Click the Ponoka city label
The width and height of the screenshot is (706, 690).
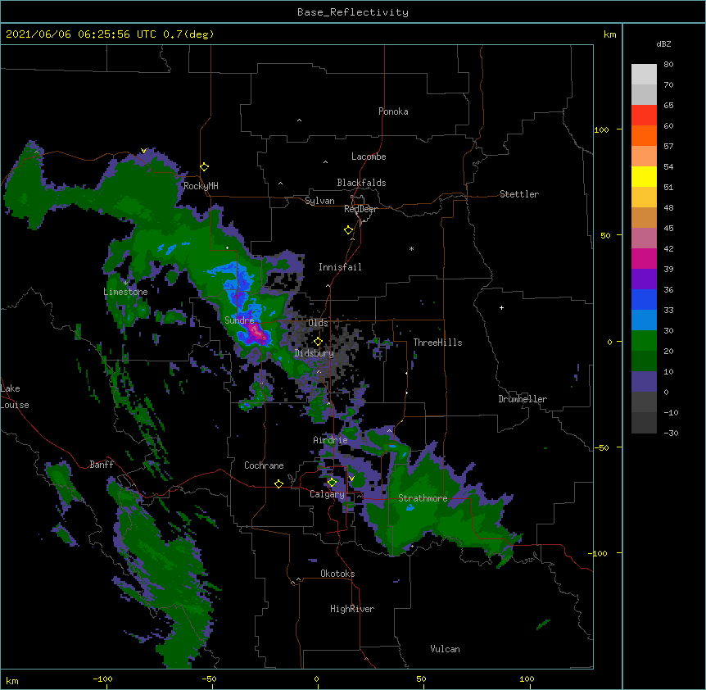click(x=393, y=111)
